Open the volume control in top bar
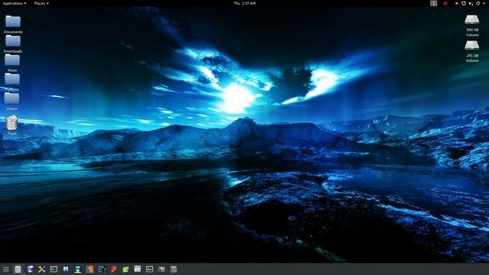 (x=471, y=3)
